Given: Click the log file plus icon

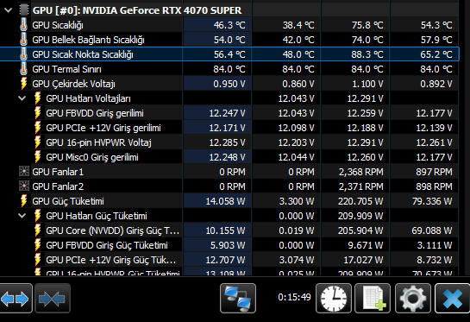Looking at the screenshot, I should coord(373,299).
